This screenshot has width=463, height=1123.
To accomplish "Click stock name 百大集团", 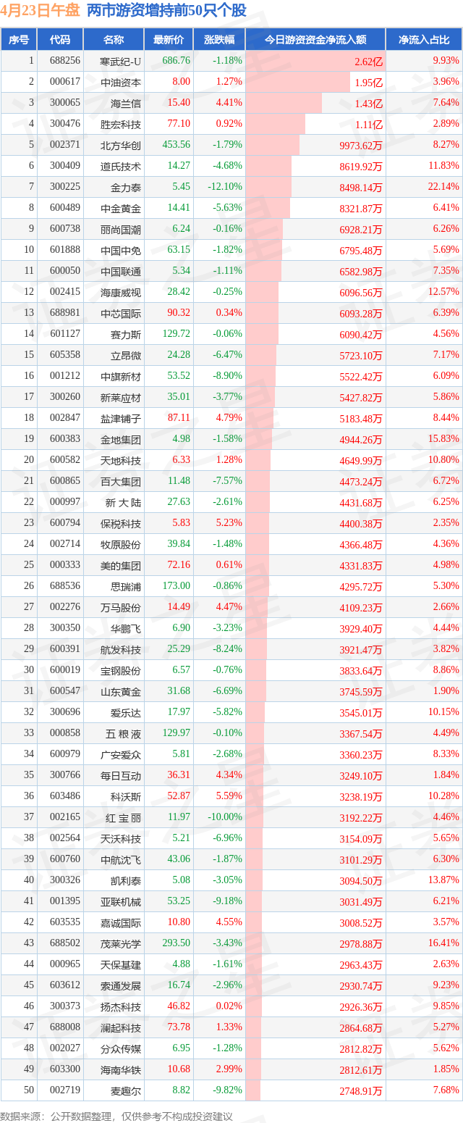I will coord(121,481).
